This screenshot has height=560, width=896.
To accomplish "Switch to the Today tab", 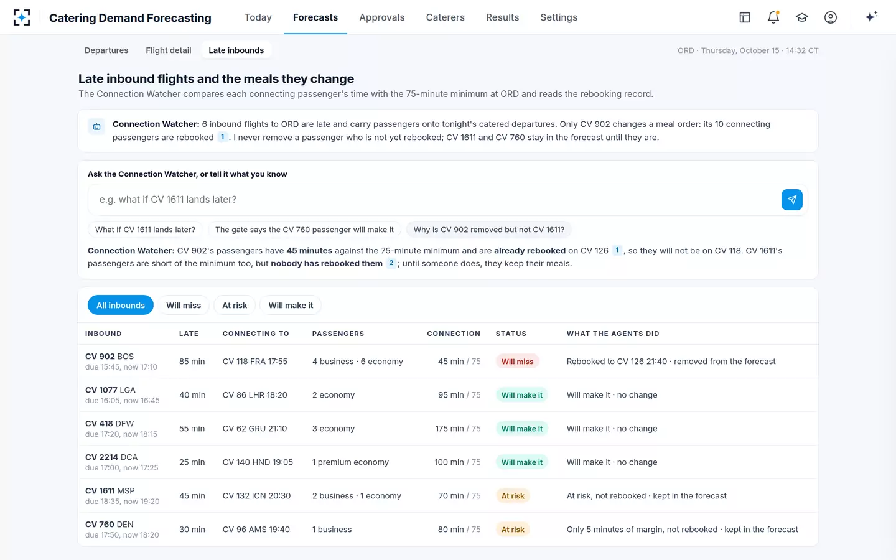I will (x=258, y=17).
